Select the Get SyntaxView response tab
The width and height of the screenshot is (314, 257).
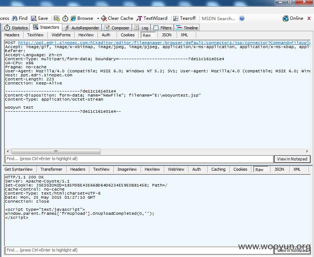(19, 169)
